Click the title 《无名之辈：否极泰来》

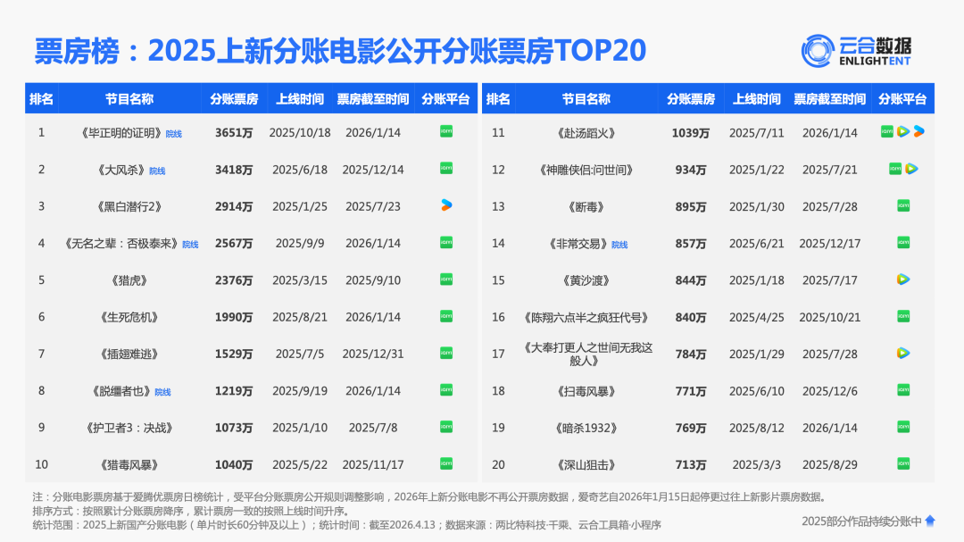point(121,244)
